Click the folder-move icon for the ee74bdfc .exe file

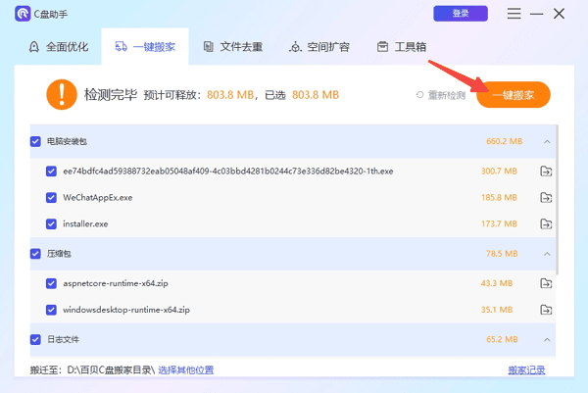(546, 172)
